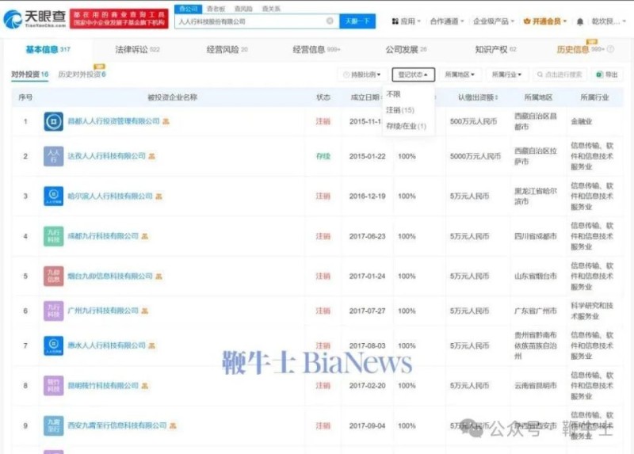Select the 对外投资 16 sub-tab

[29, 74]
